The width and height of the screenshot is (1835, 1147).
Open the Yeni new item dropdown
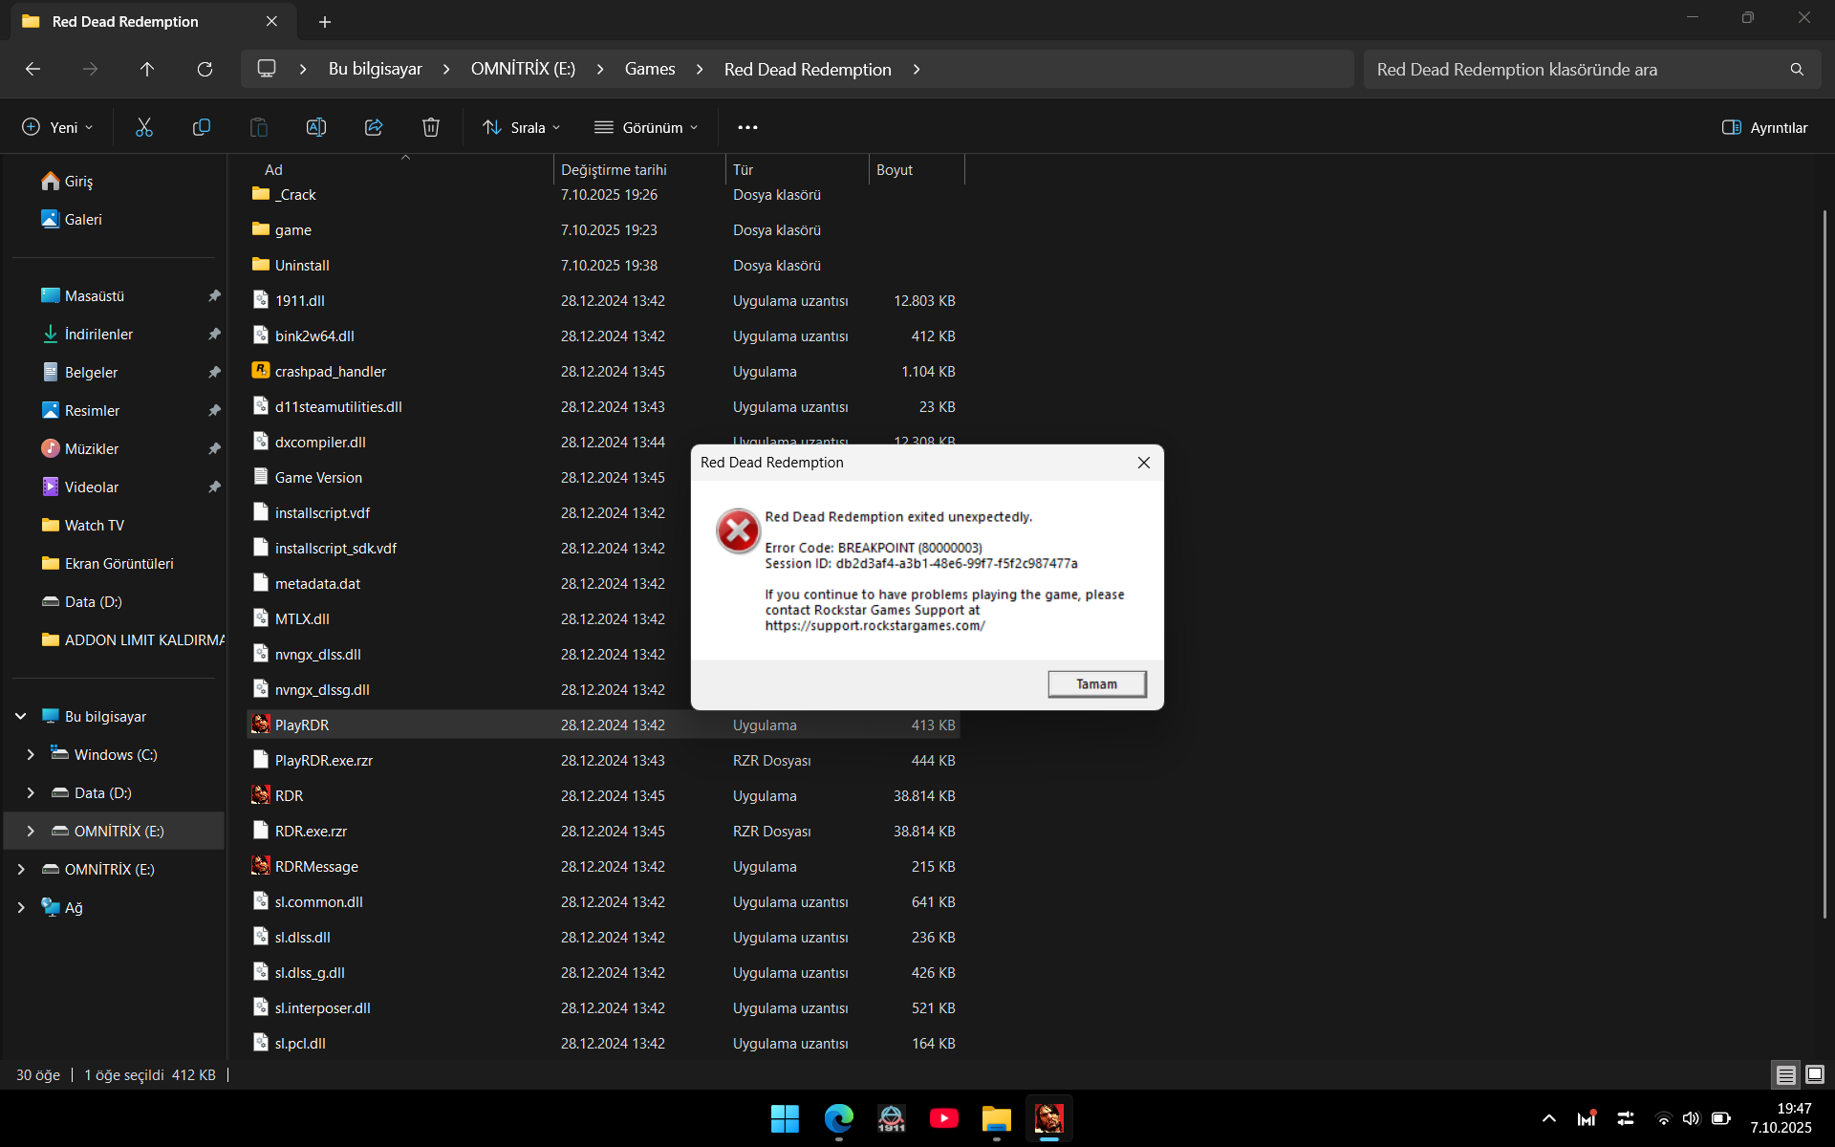click(57, 127)
